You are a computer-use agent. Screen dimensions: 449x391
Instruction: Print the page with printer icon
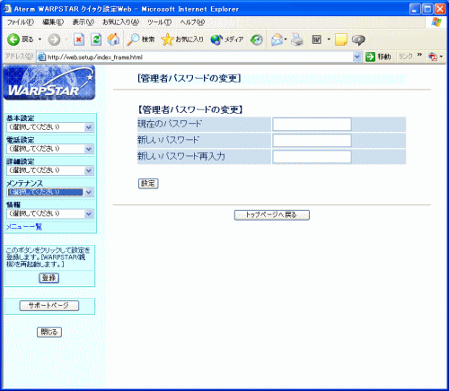(x=297, y=39)
